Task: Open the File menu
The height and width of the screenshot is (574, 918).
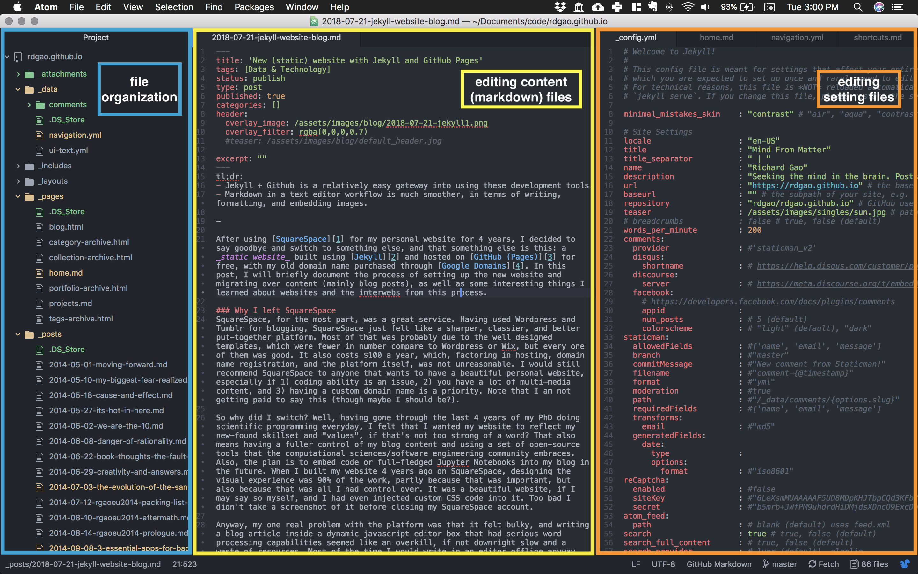Action: coord(76,7)
